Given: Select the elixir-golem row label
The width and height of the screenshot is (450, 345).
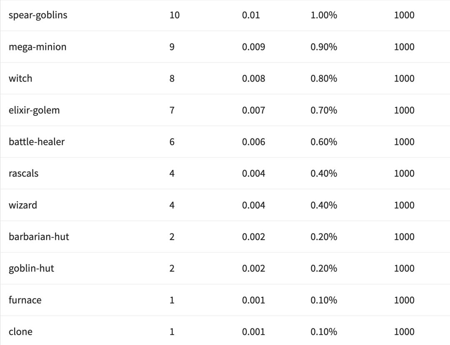Looking at the screenshot, I should [x=34, y=110].
